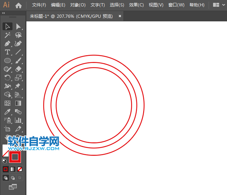Select the Column Graph tool

click(x=18, y=120)
